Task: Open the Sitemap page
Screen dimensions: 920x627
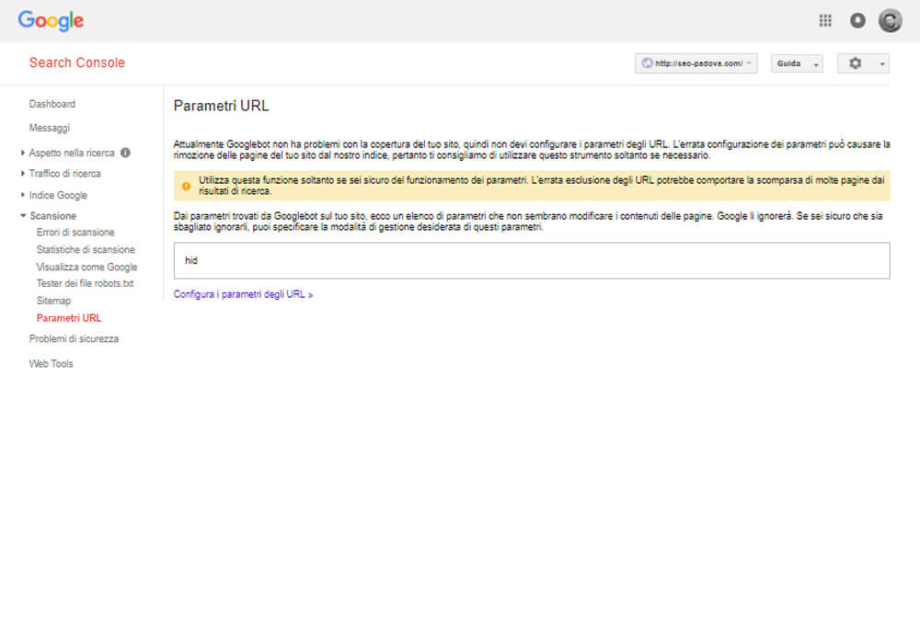Action: pos(53,301)
